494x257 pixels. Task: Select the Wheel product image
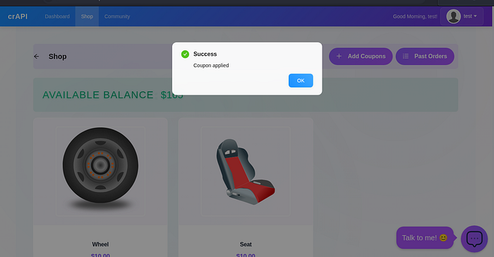pos(100,172)
